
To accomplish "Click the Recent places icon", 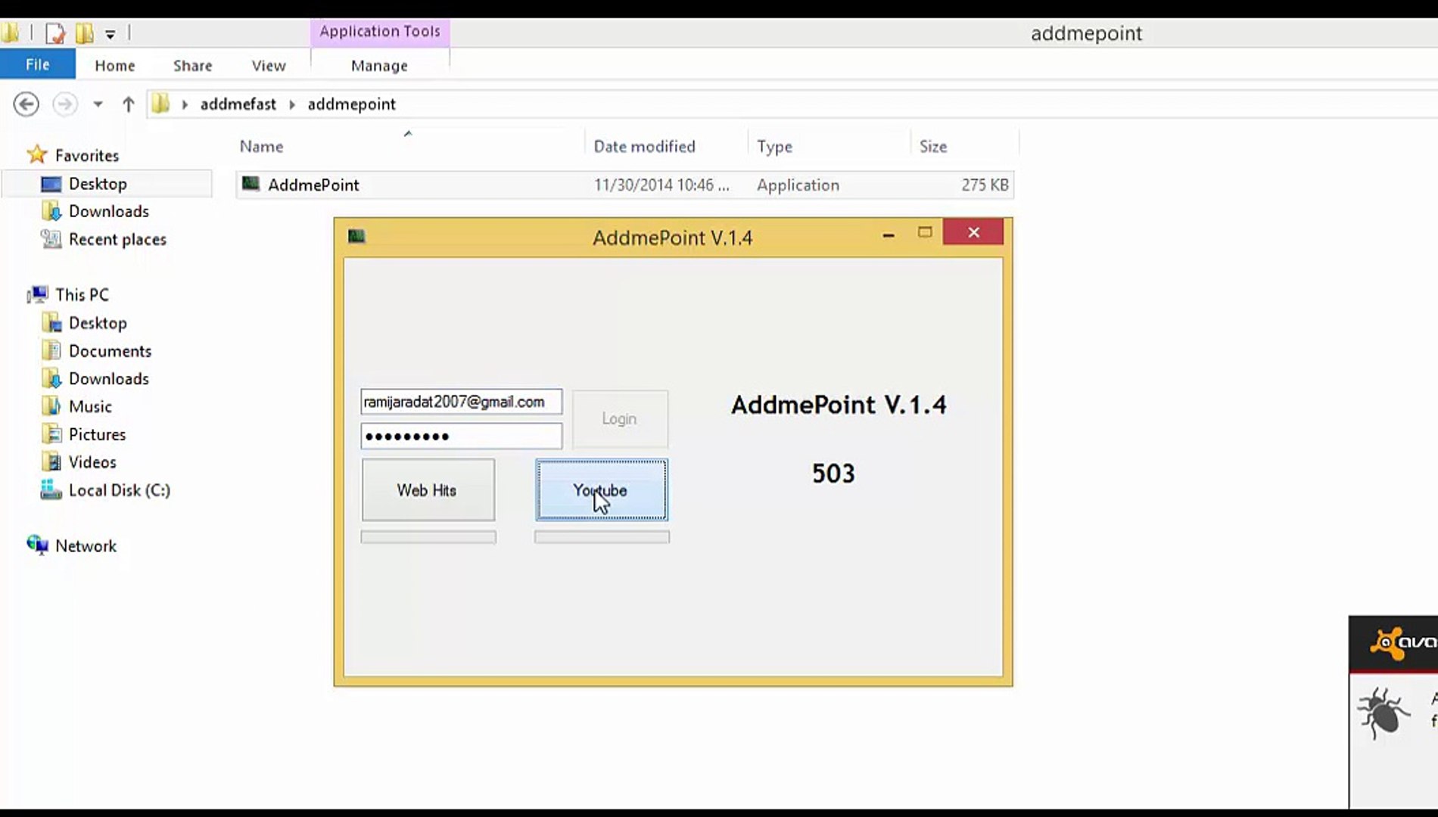I will tap(51, 239).
